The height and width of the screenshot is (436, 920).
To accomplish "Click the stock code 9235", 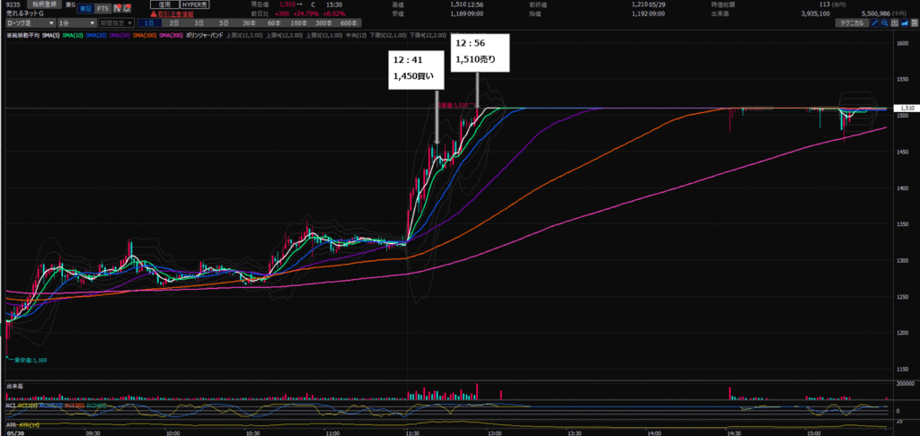I will pos(13,4).
